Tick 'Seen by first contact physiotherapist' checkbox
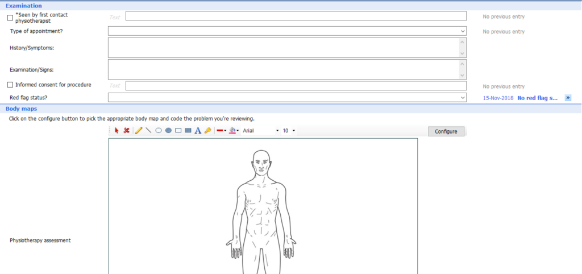The width and height of the screenshot is (582, 274). pos(10,18)
